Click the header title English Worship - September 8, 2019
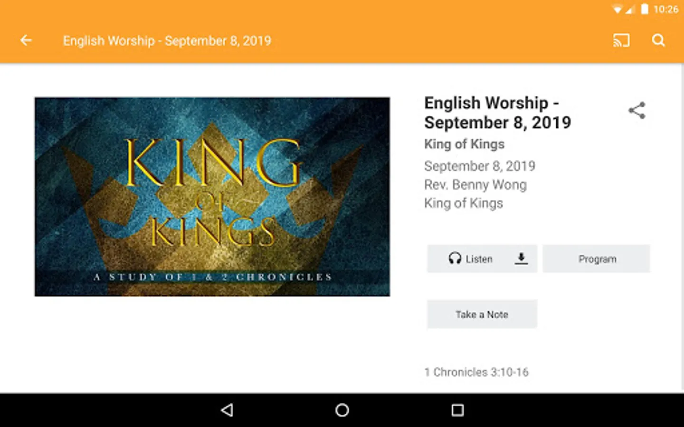The image size is (684, 427). 167,41
